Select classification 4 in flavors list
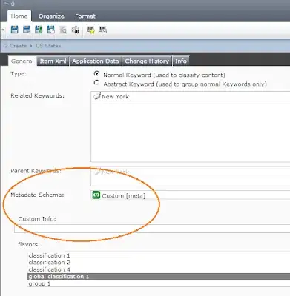 click(158, 269)
